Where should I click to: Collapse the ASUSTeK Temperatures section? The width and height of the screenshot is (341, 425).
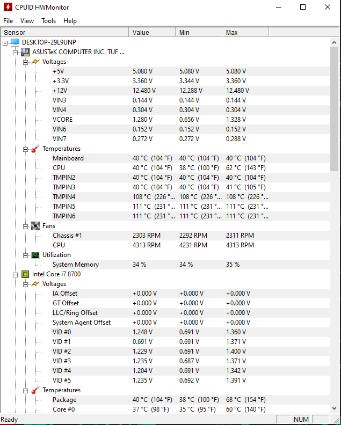pyautogui.click(x=25, y=149)
